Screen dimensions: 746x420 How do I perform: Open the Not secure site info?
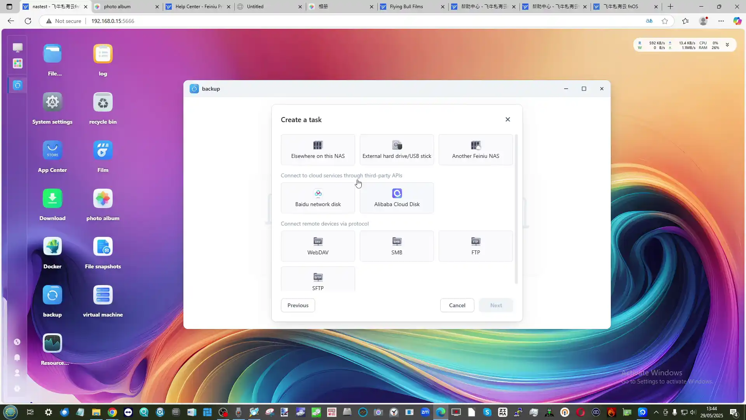click(64, 21)
